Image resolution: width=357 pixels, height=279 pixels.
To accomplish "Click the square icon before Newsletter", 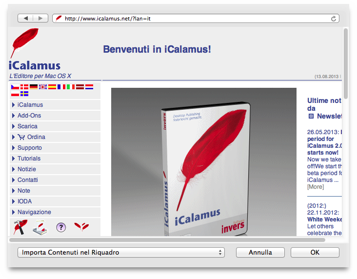I will [311, 116].
